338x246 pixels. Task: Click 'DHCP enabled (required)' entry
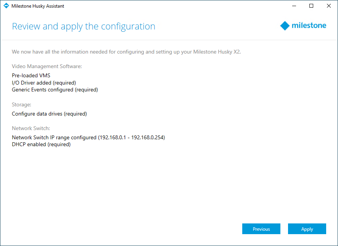click(x=41, y=145)
